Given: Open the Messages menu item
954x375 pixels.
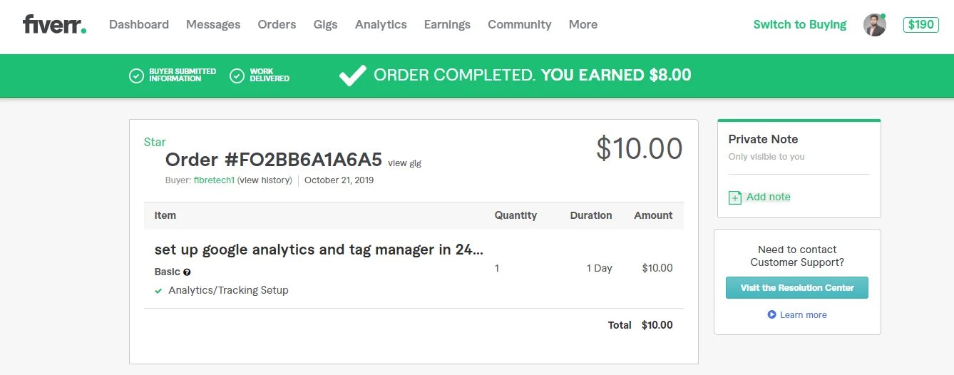Looking at the screenshot, I should pyautogui.click(x=213, y=24).
